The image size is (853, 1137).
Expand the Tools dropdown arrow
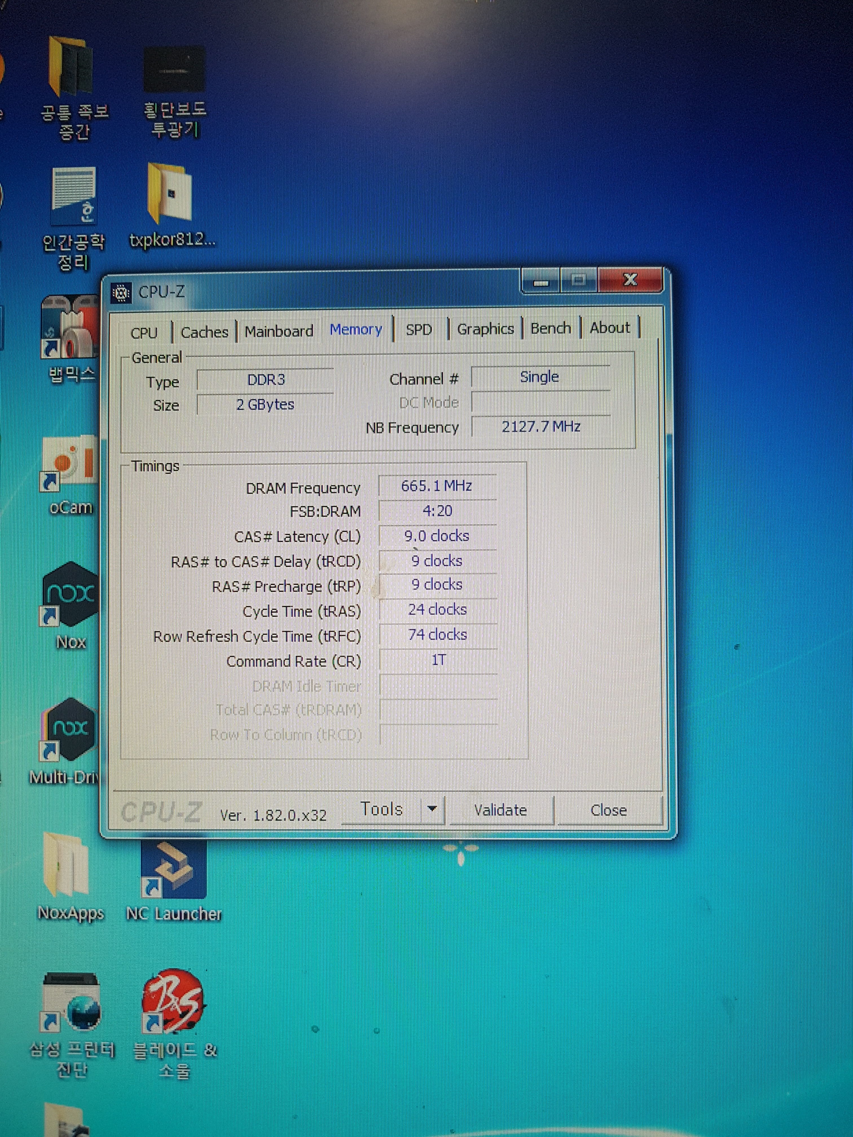(432, 809)
